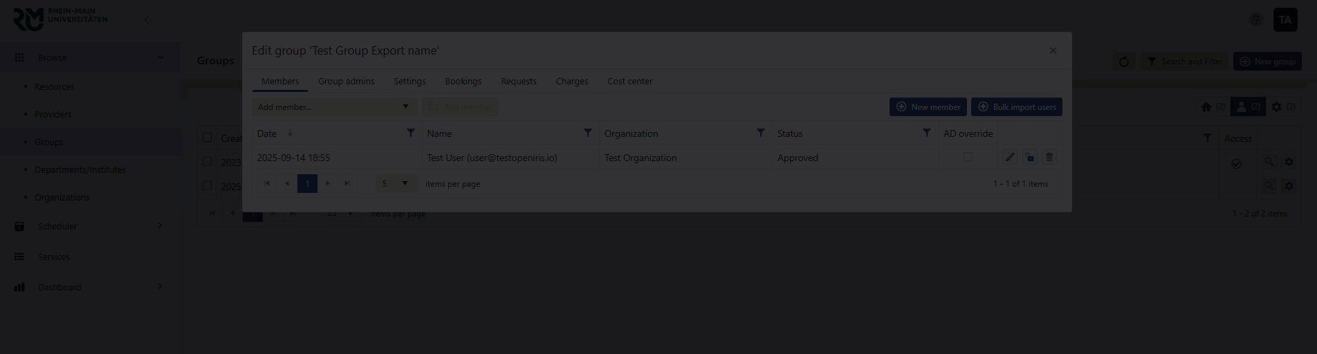Switch to the Charges tab
Image resolution: width=1317 pixels, height=354 pixels.
(571, 82)
